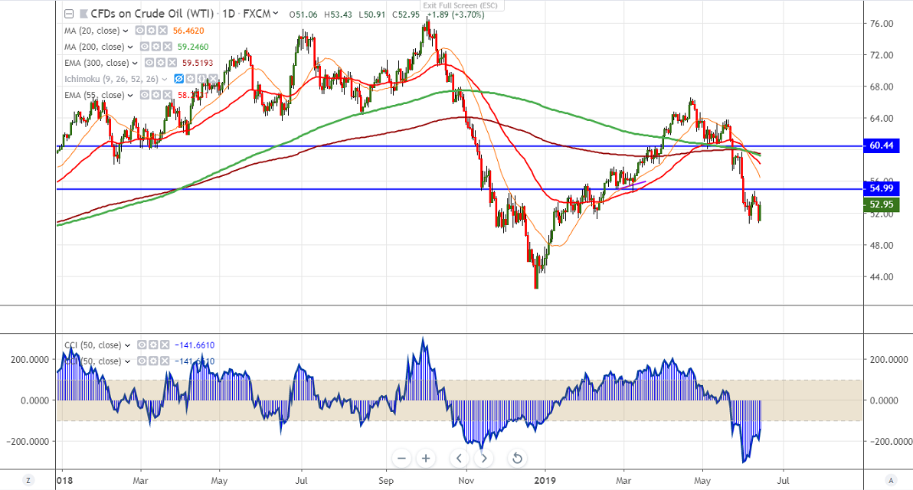This screenshot has height=490, width=913.
Task: Collapse the chart legend with minus box
Action: (x=69, y=14)
